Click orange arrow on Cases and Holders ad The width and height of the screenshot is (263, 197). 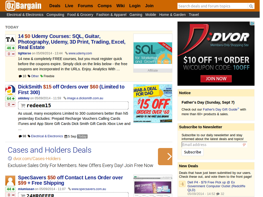click(165, 156)
